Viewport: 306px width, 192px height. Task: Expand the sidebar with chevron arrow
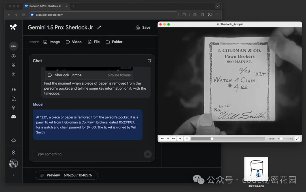pyautogui.click(x=14, y=175)
